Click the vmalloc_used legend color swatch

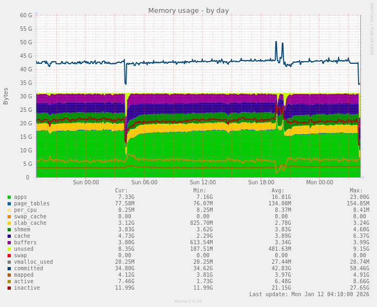coord(9,262)
